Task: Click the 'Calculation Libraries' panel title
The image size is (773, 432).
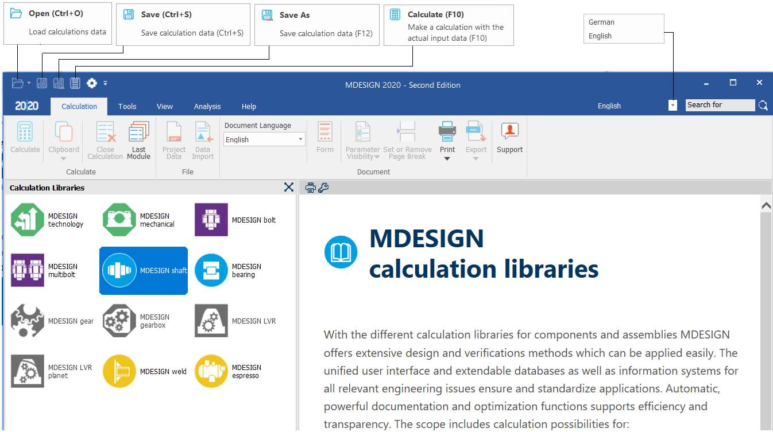Action: coord(47,188)
